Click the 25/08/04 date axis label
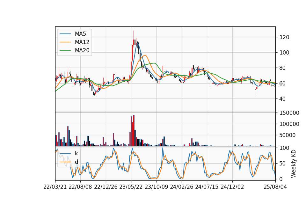This screenshot has height=220, width=306. 275,187
